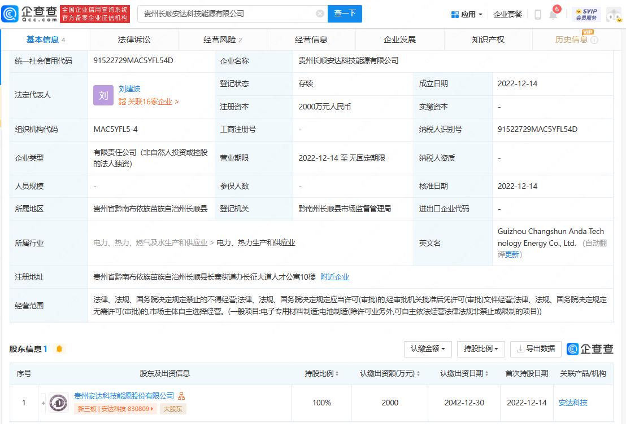Switch to the 法律诉讼 tab

point(134,39)
